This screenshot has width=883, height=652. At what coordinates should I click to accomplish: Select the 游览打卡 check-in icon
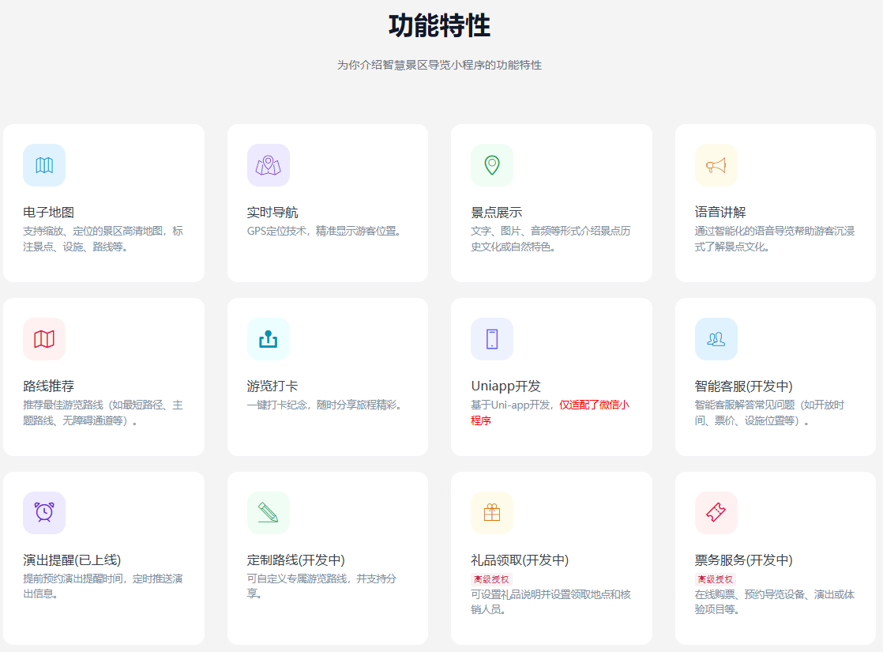tap(269, 339)
